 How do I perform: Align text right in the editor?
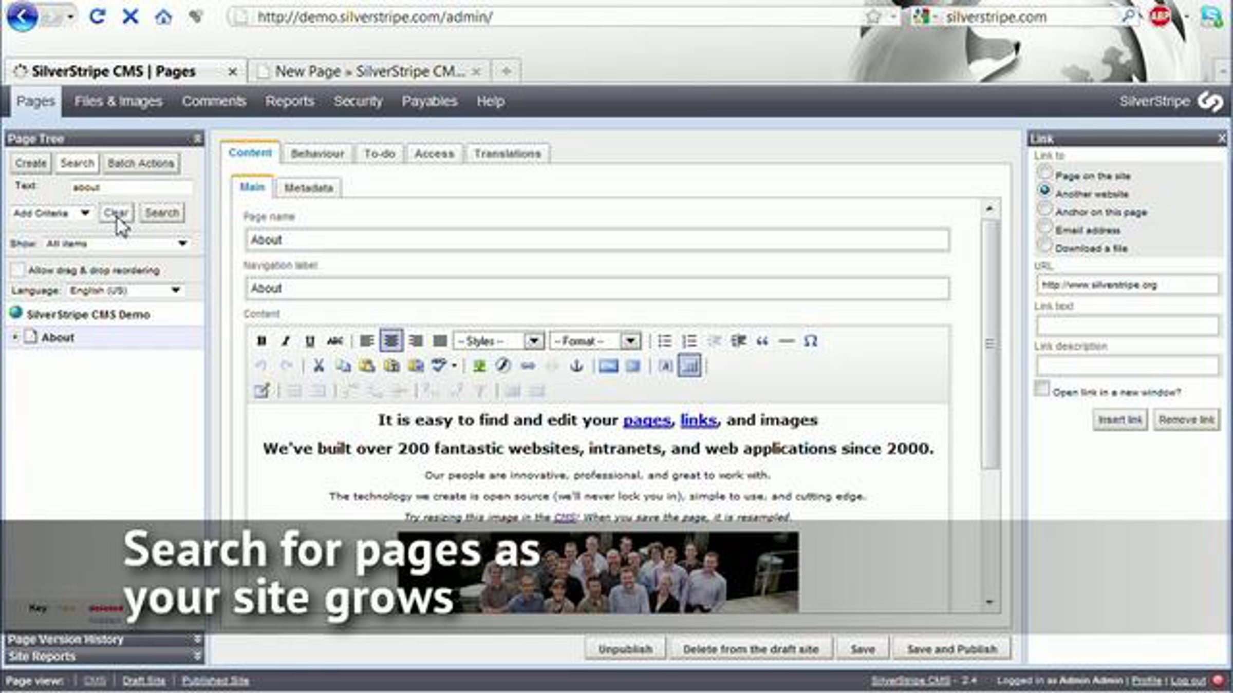416,341
